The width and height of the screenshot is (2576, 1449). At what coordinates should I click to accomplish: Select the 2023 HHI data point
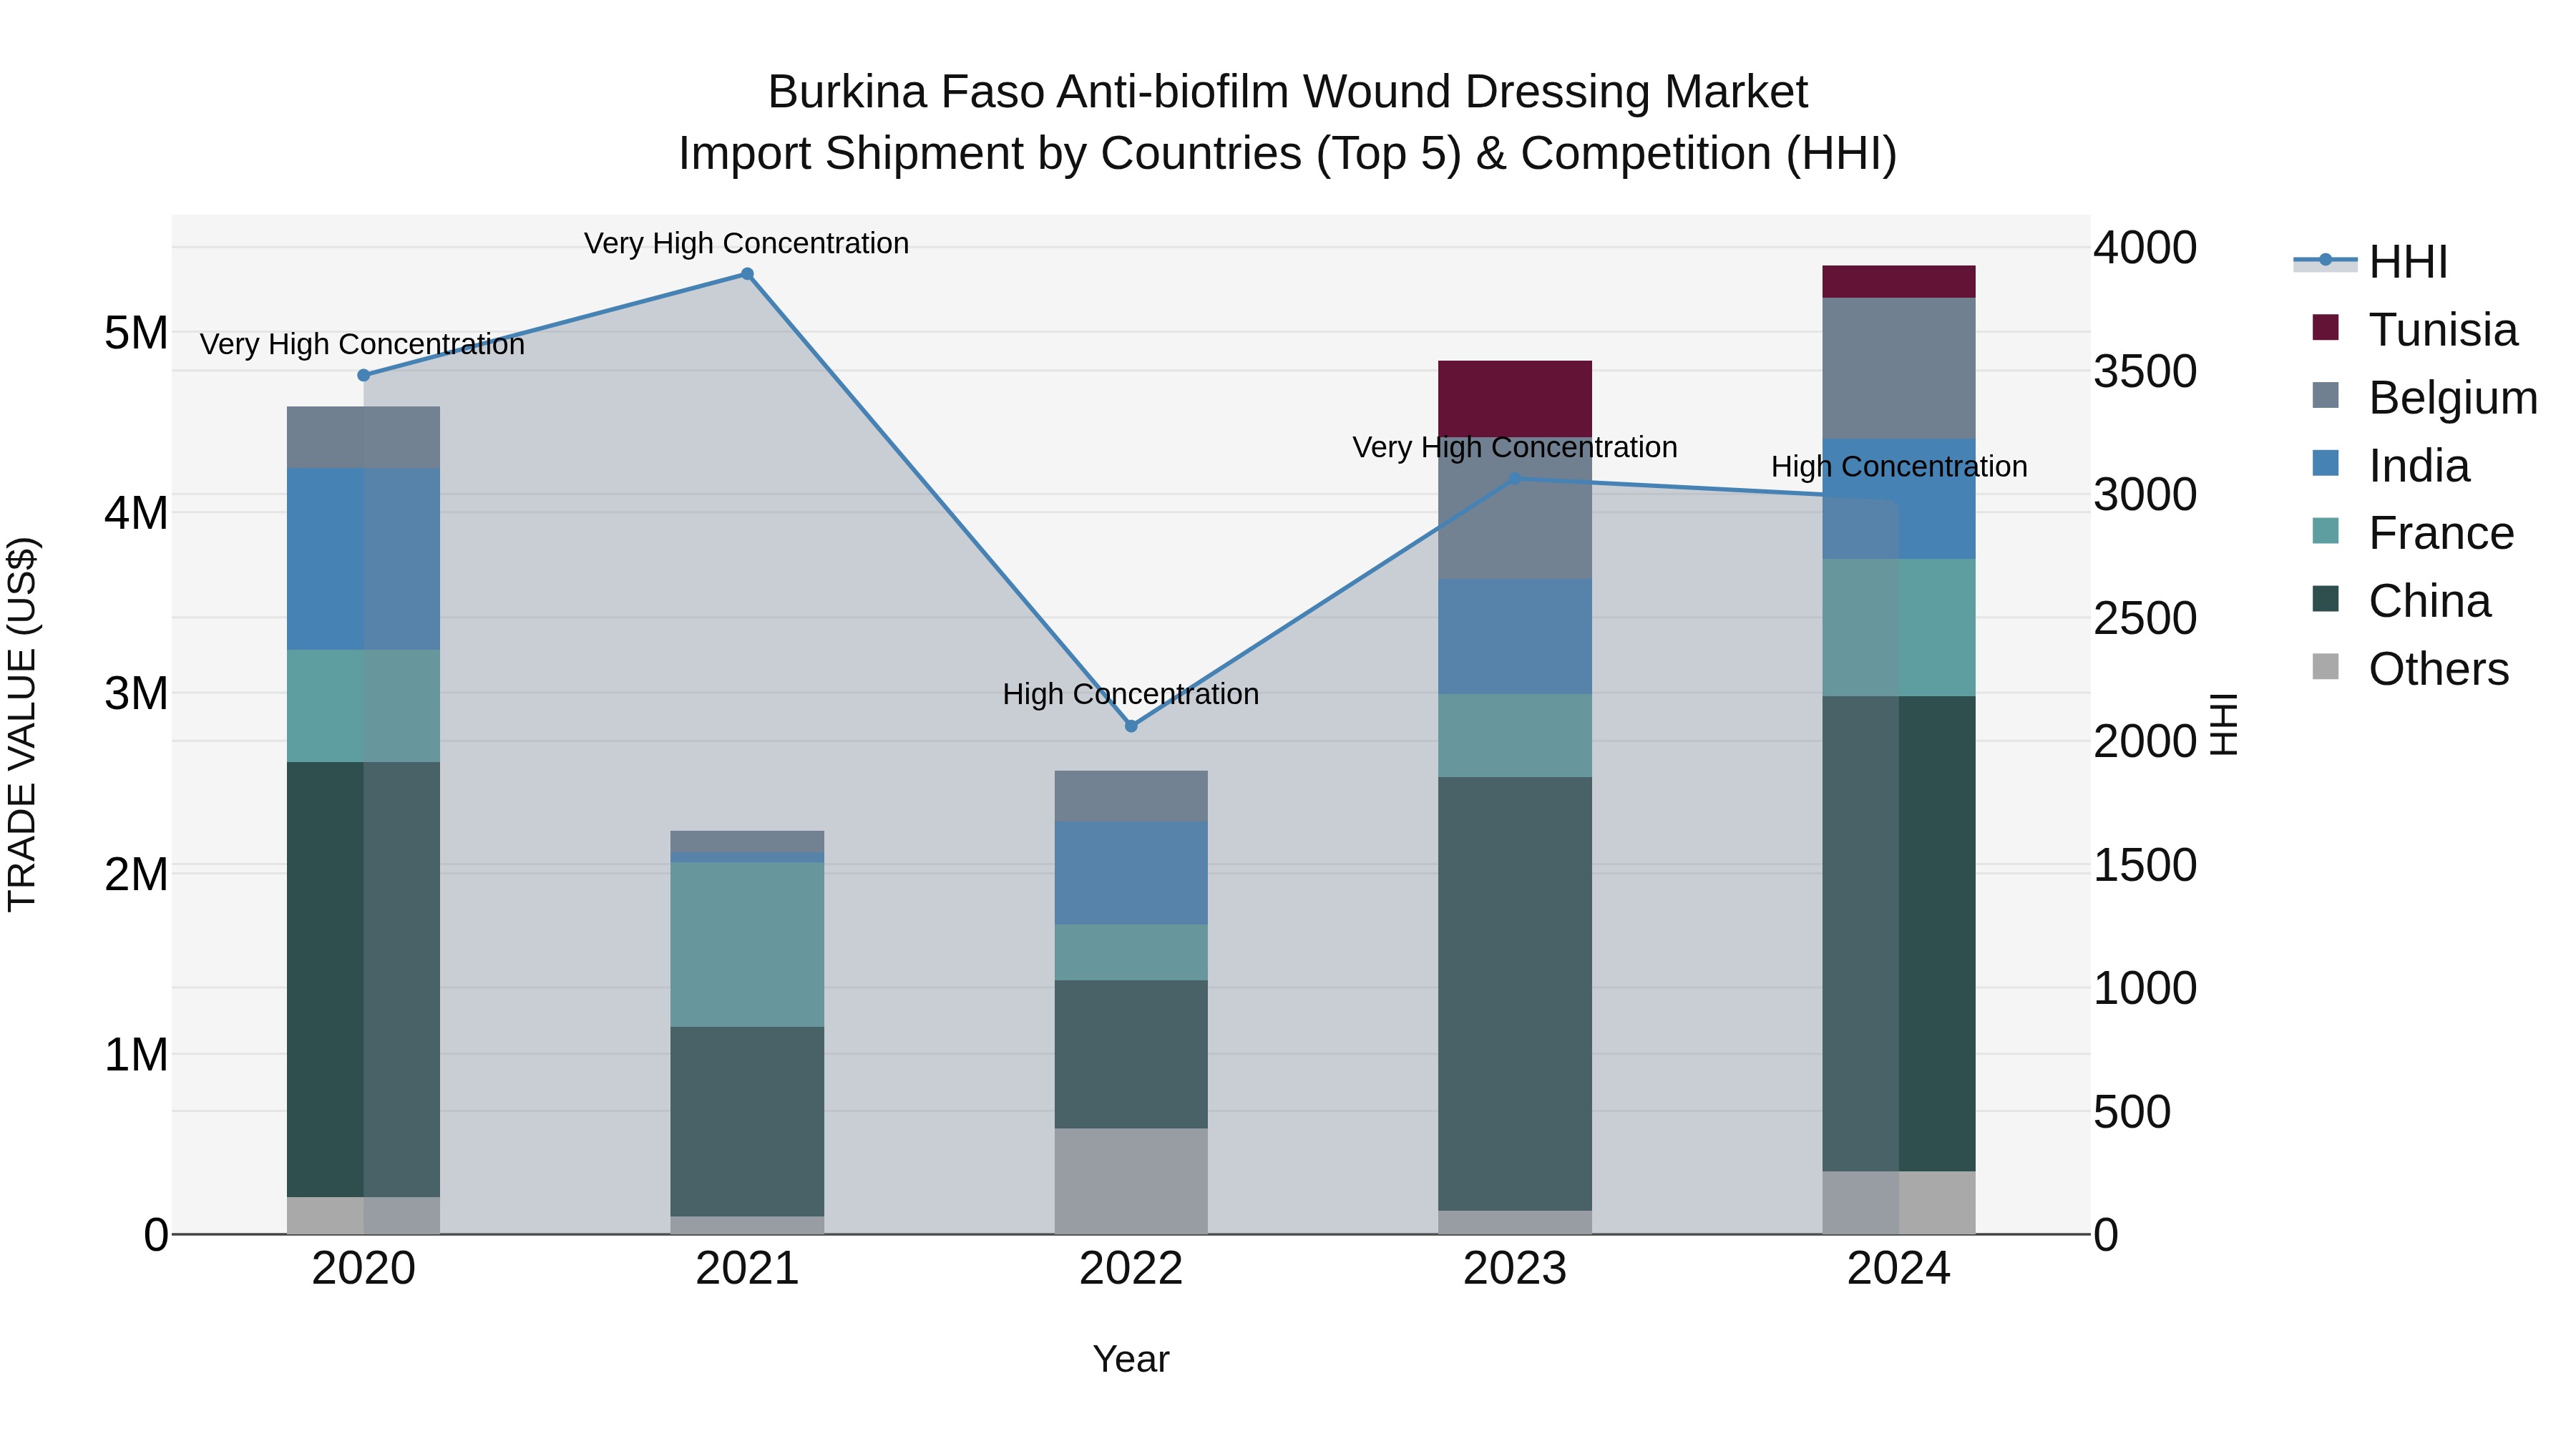(1514, 479)
